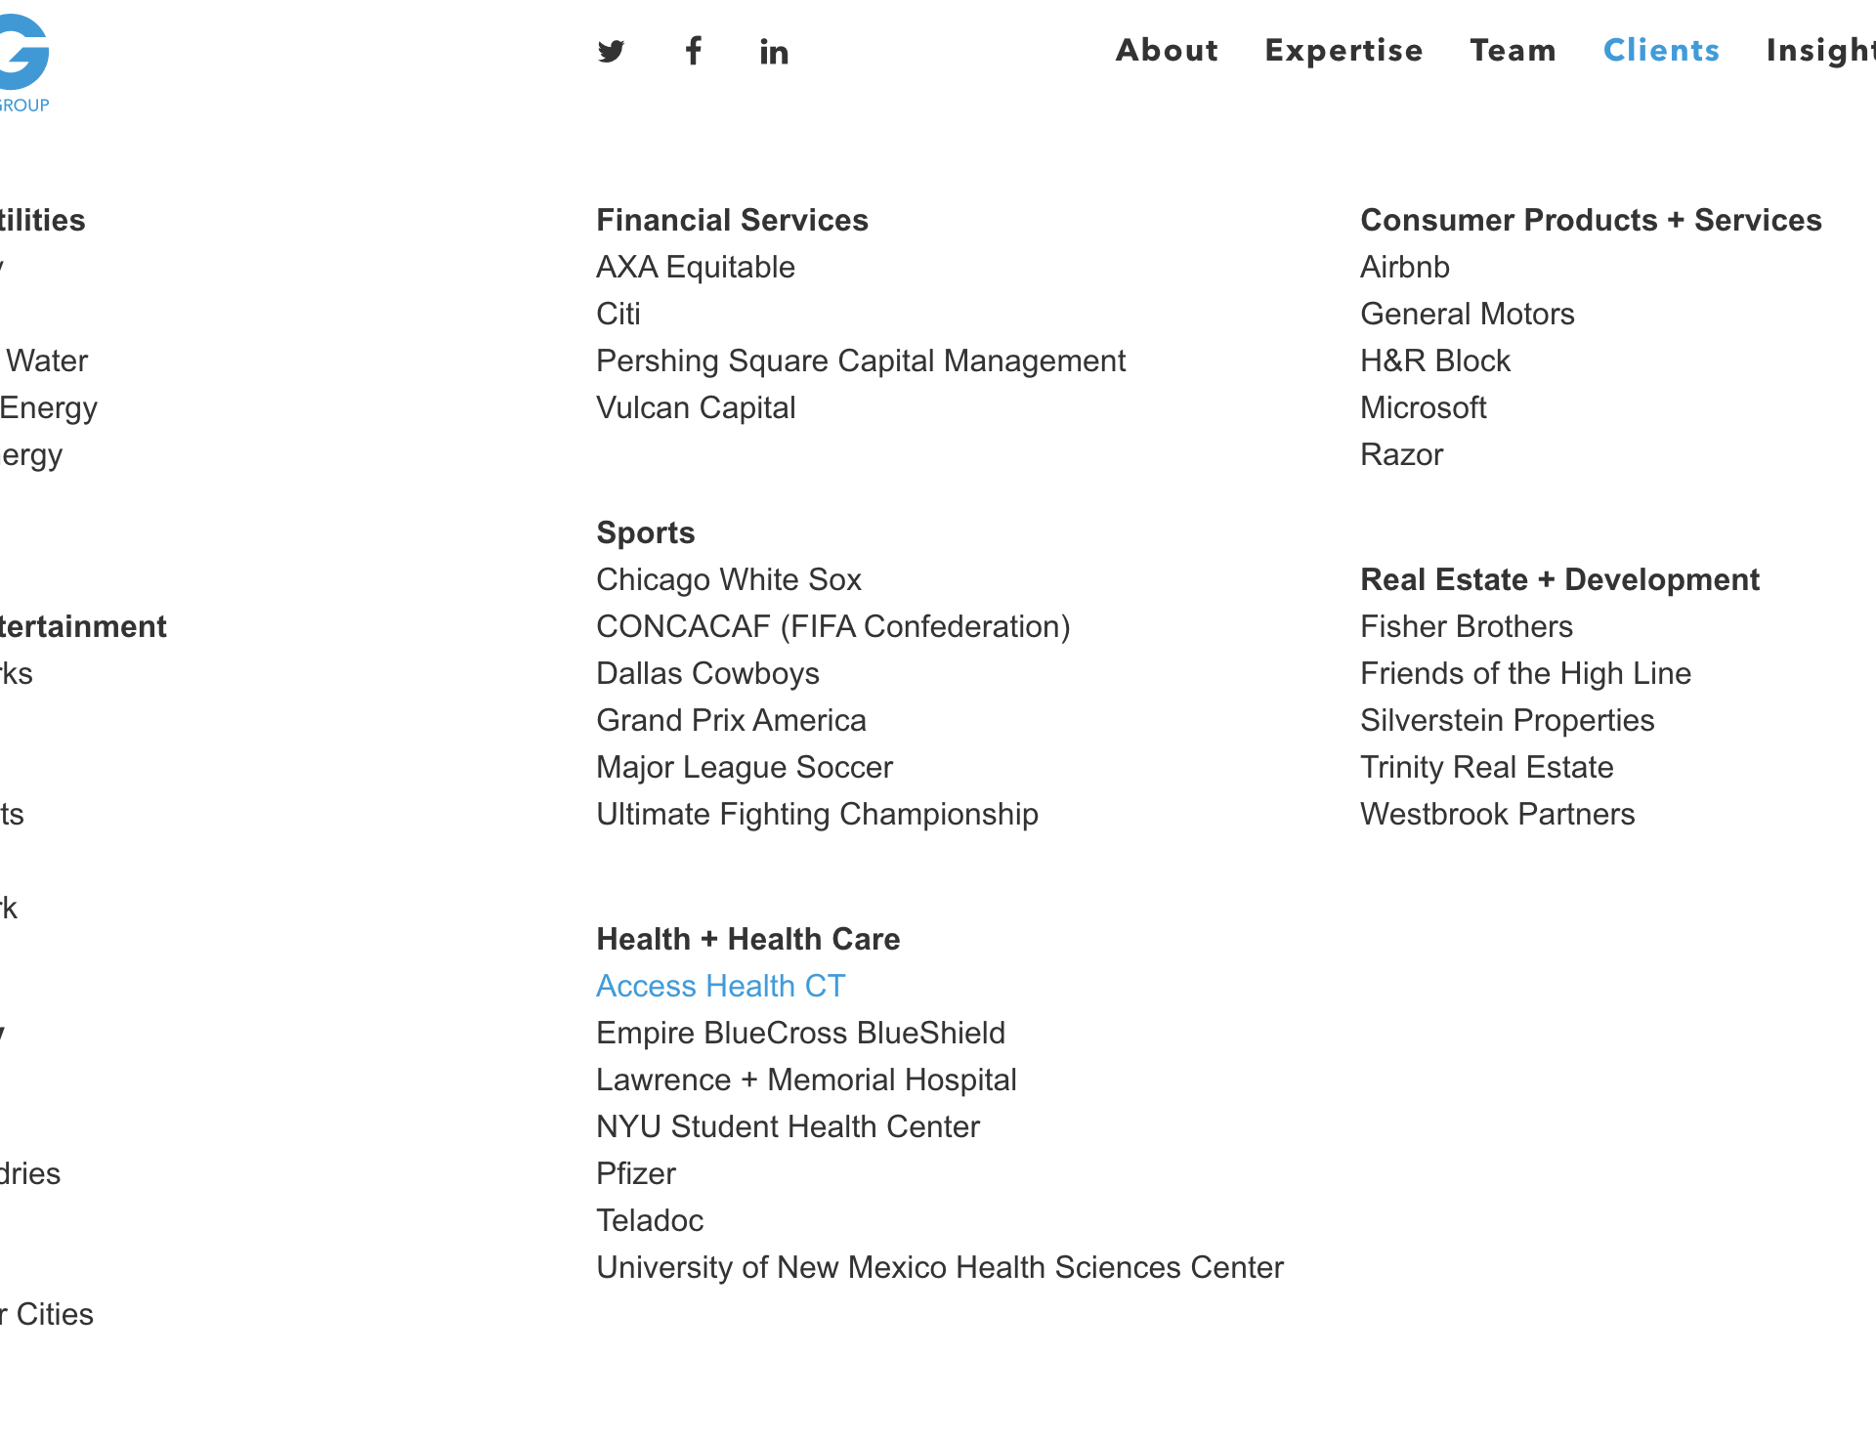Select Chicago White Sox entry
The height and width of the screenshot is (1440, 1876).
click(x=728, y=579)
